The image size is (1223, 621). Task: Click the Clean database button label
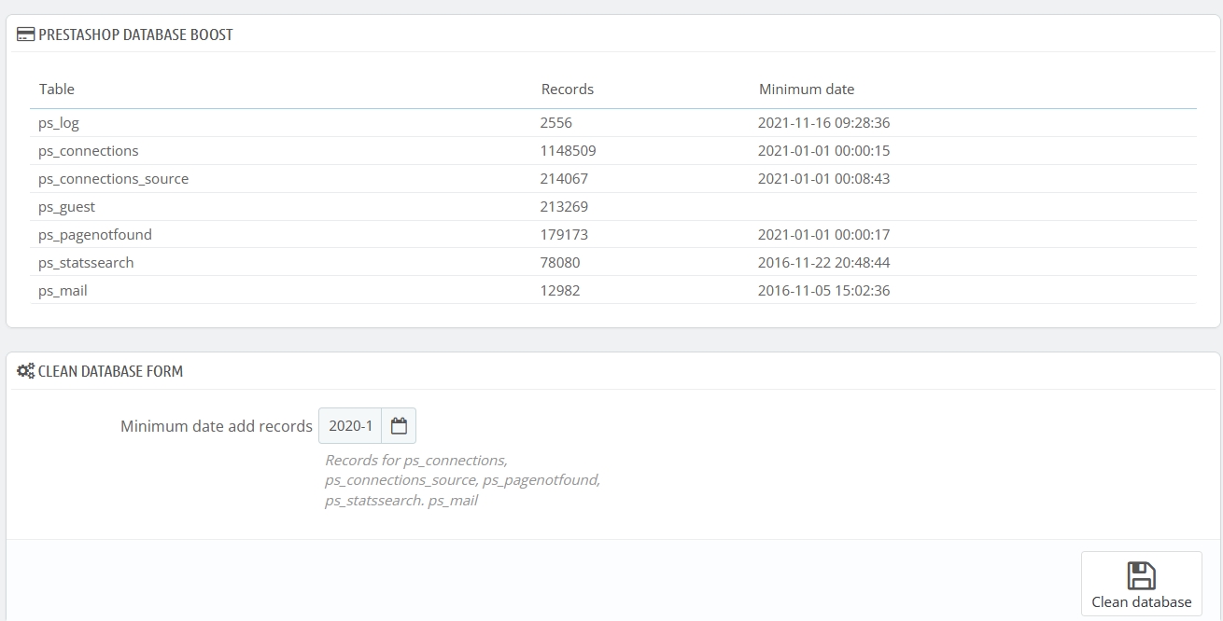tap(1141, 602)
